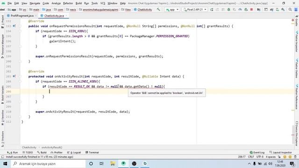Open the Navigate menu

tap(35, 3)
